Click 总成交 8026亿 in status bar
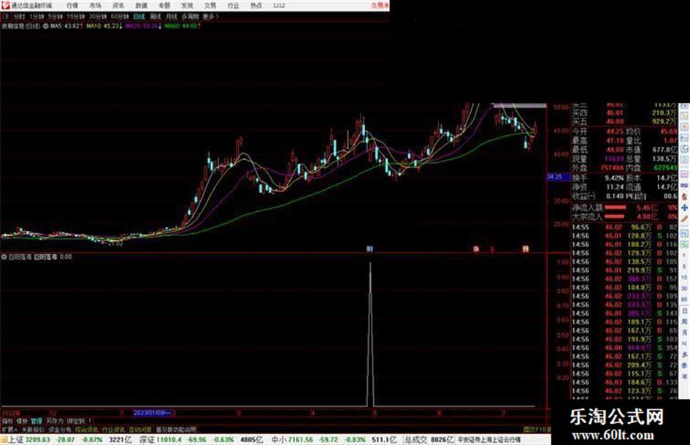The image size is (690, 445). pos(429,439)
